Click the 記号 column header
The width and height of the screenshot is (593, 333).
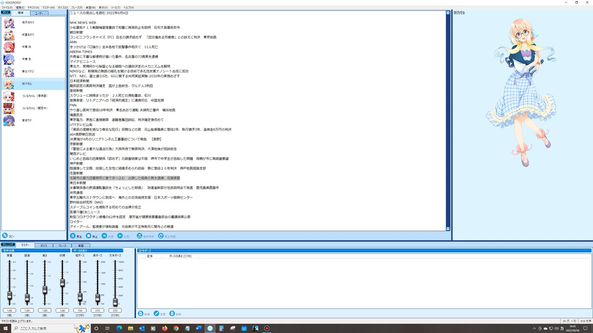(x=149, y=256)
